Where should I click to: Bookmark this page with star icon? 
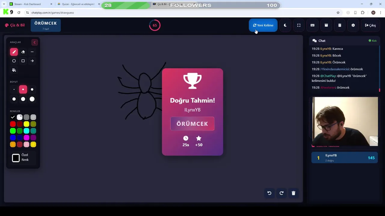point(338,13)
